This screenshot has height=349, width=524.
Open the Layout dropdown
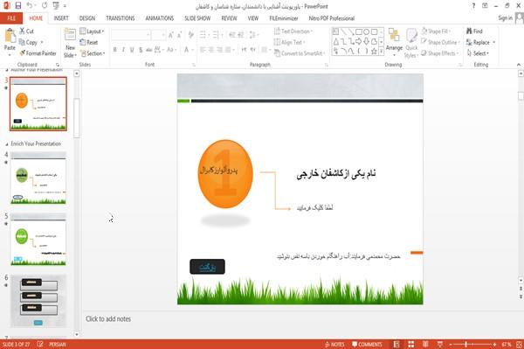tap(93, 31)
